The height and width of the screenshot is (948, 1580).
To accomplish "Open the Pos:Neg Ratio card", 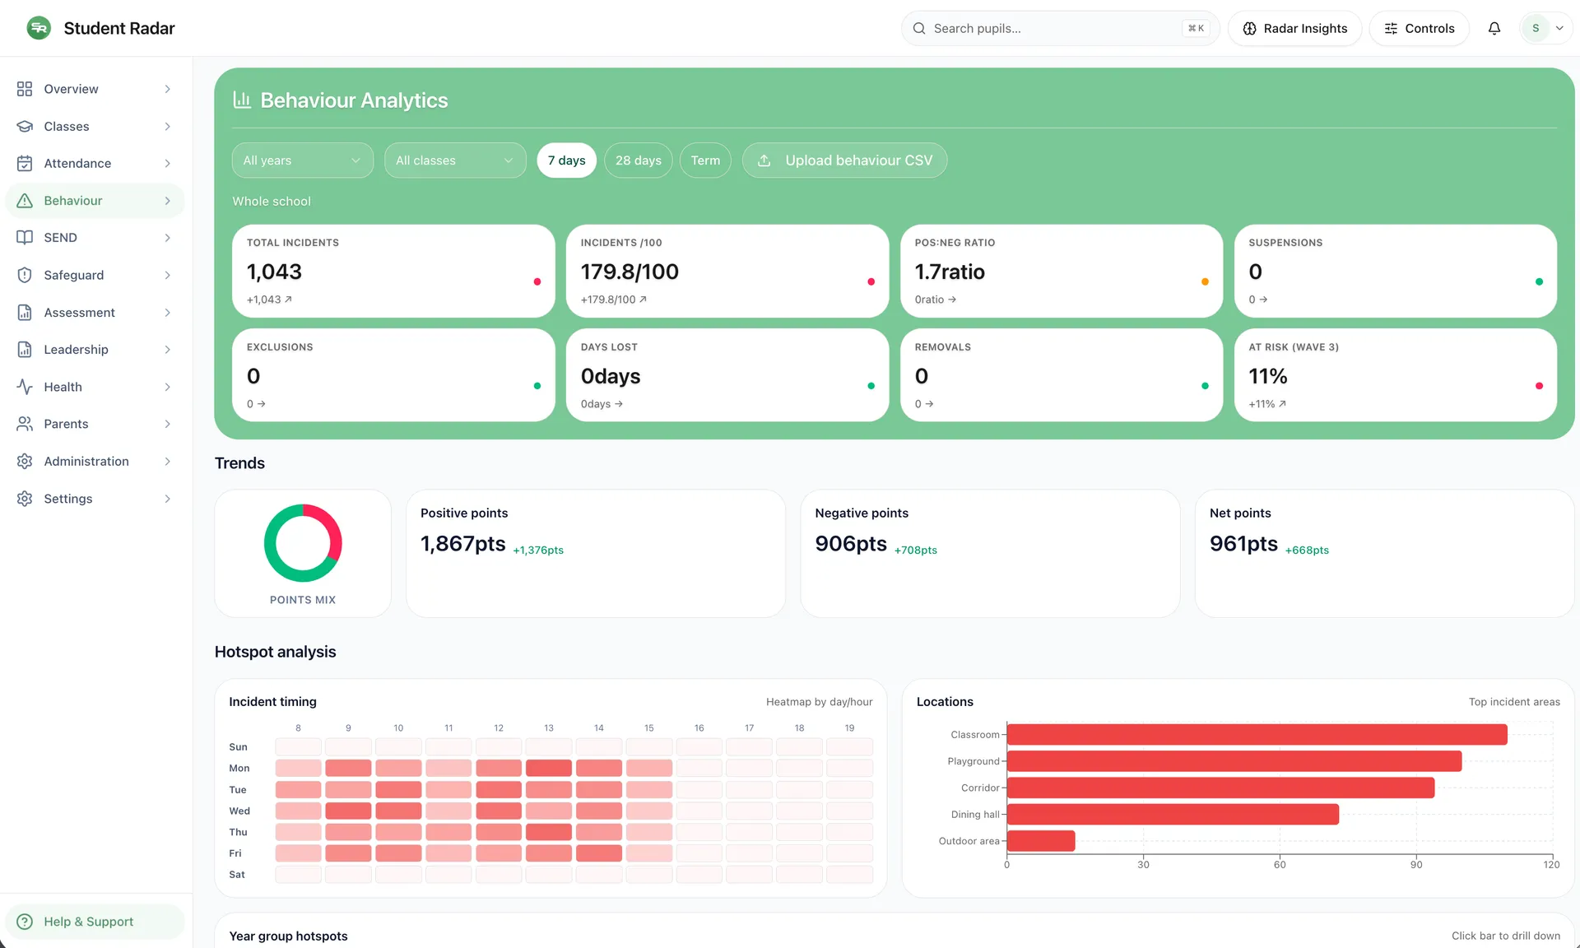I will point(1062,271).
